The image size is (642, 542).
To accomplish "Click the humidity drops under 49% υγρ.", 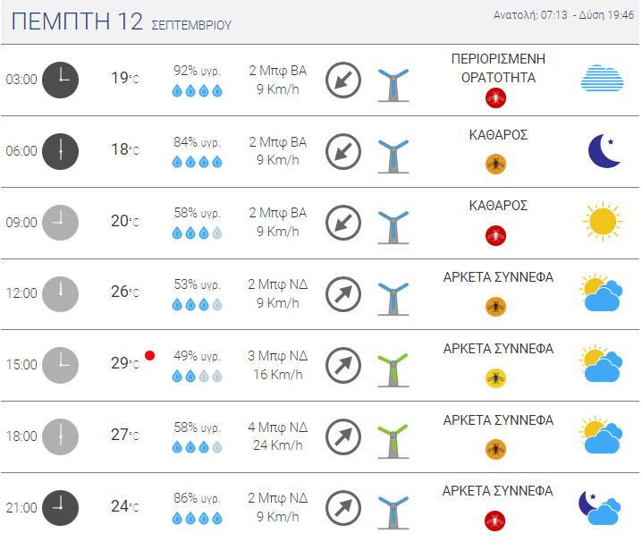I will tap(197, 376).
